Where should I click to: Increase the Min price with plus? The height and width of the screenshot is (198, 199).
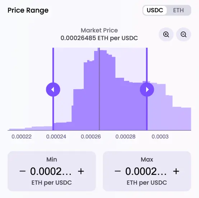coord(81,171)
